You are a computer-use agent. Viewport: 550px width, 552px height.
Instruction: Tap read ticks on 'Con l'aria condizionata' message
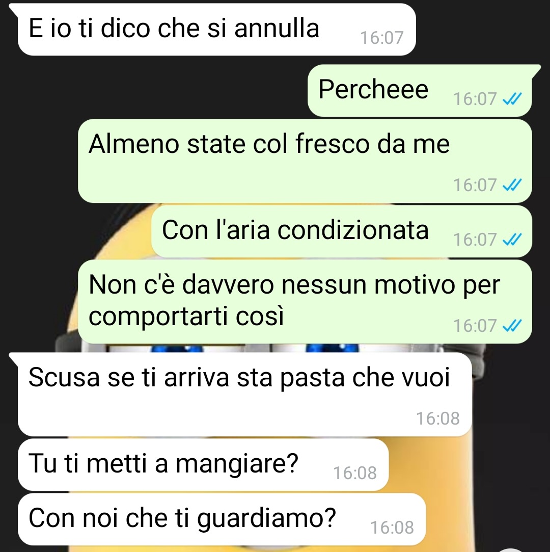tap(512, 240)
